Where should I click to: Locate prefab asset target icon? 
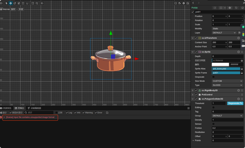[230, 8]
